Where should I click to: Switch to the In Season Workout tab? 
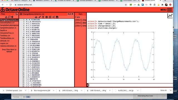click(108, 1)
